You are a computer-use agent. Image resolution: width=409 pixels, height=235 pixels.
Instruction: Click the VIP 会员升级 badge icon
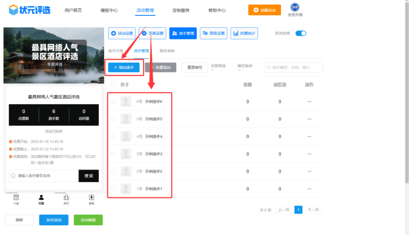[295, 8]
